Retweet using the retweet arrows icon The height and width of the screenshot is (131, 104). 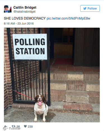tap(13, 126)
